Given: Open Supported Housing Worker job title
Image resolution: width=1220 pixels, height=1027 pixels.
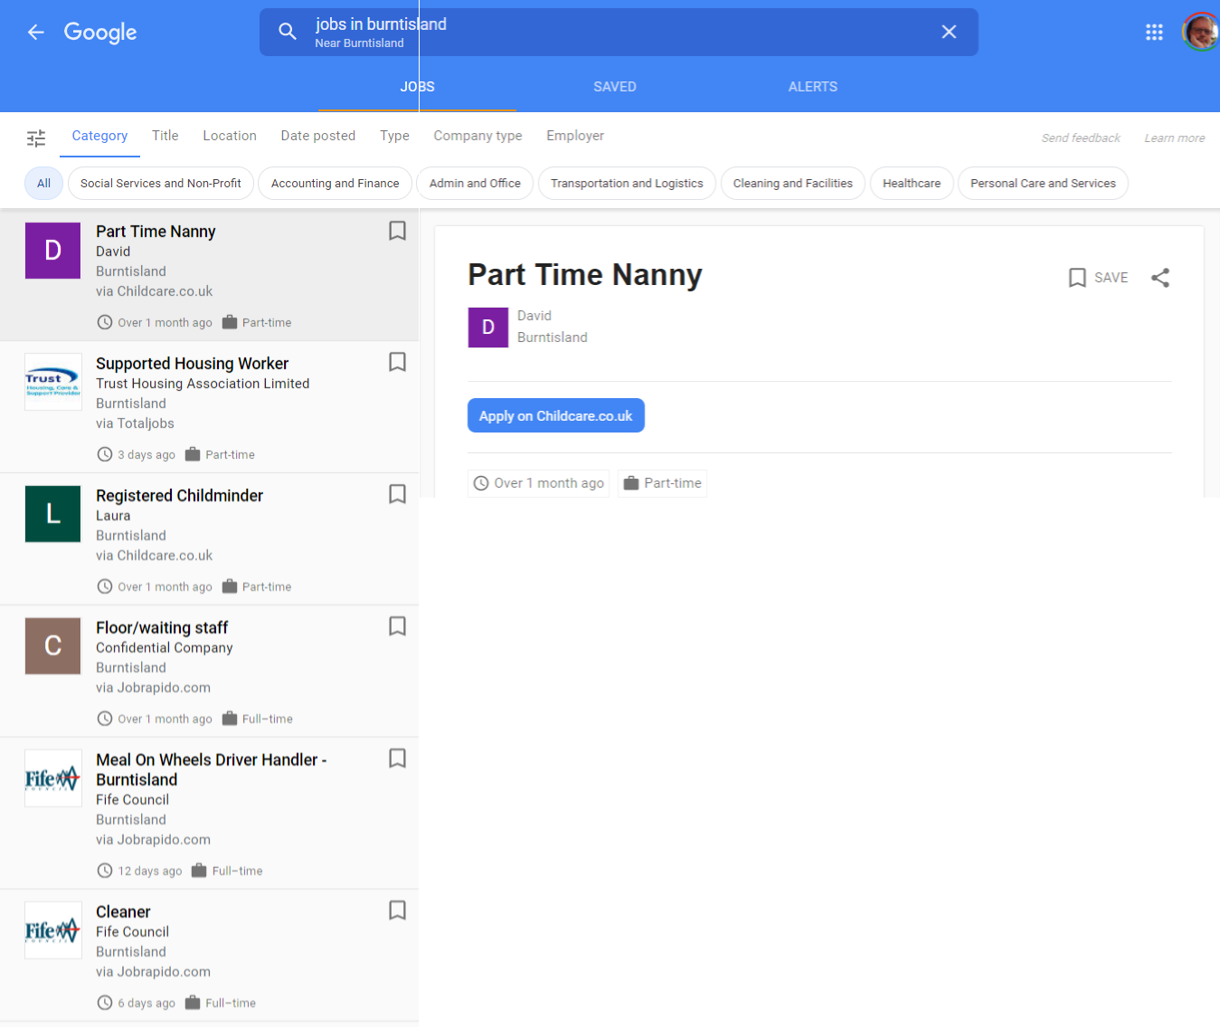Looking at the screenshot, I should (x=193, y=364).
